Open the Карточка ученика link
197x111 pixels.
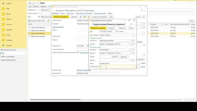(x=58, y=27)
